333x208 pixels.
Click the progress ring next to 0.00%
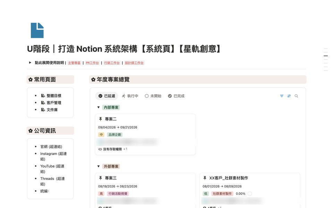pos(250,193)
